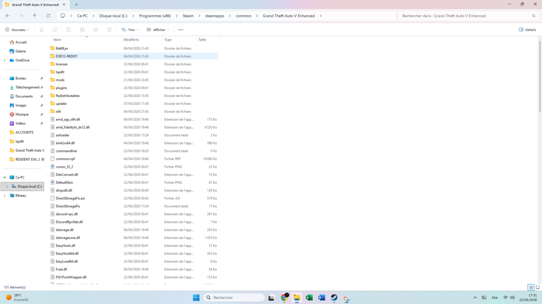The width and height of the screenshot is (542, 304).
Task: Click the Copy icon in toolbar
Action: tap(55, 30)
